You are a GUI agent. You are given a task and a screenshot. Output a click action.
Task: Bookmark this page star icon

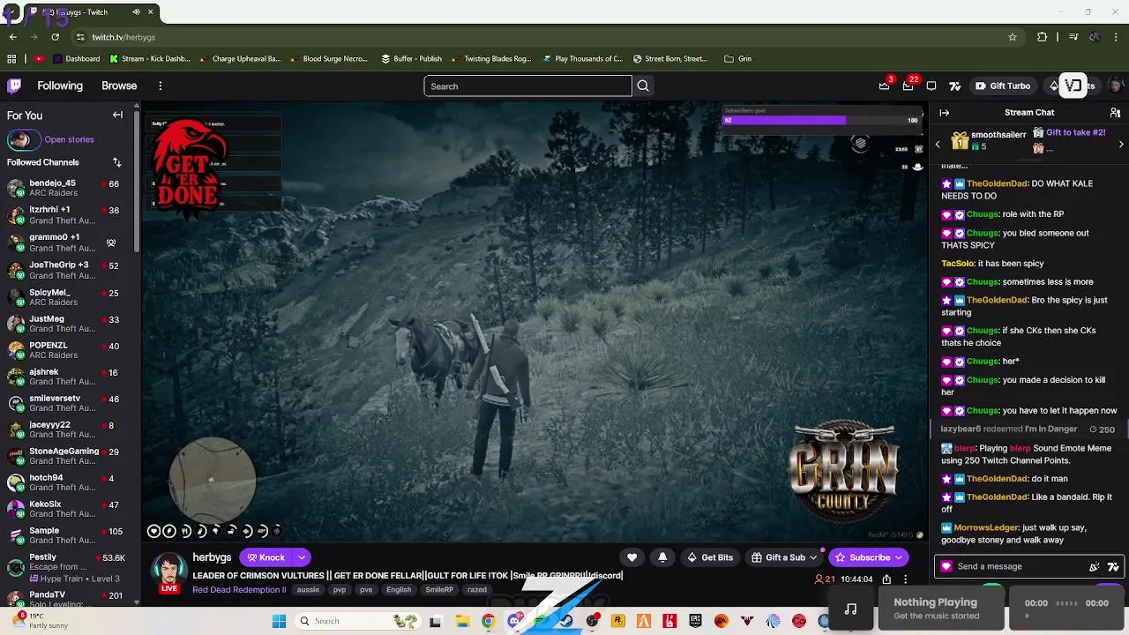(x=1013, y=37)
